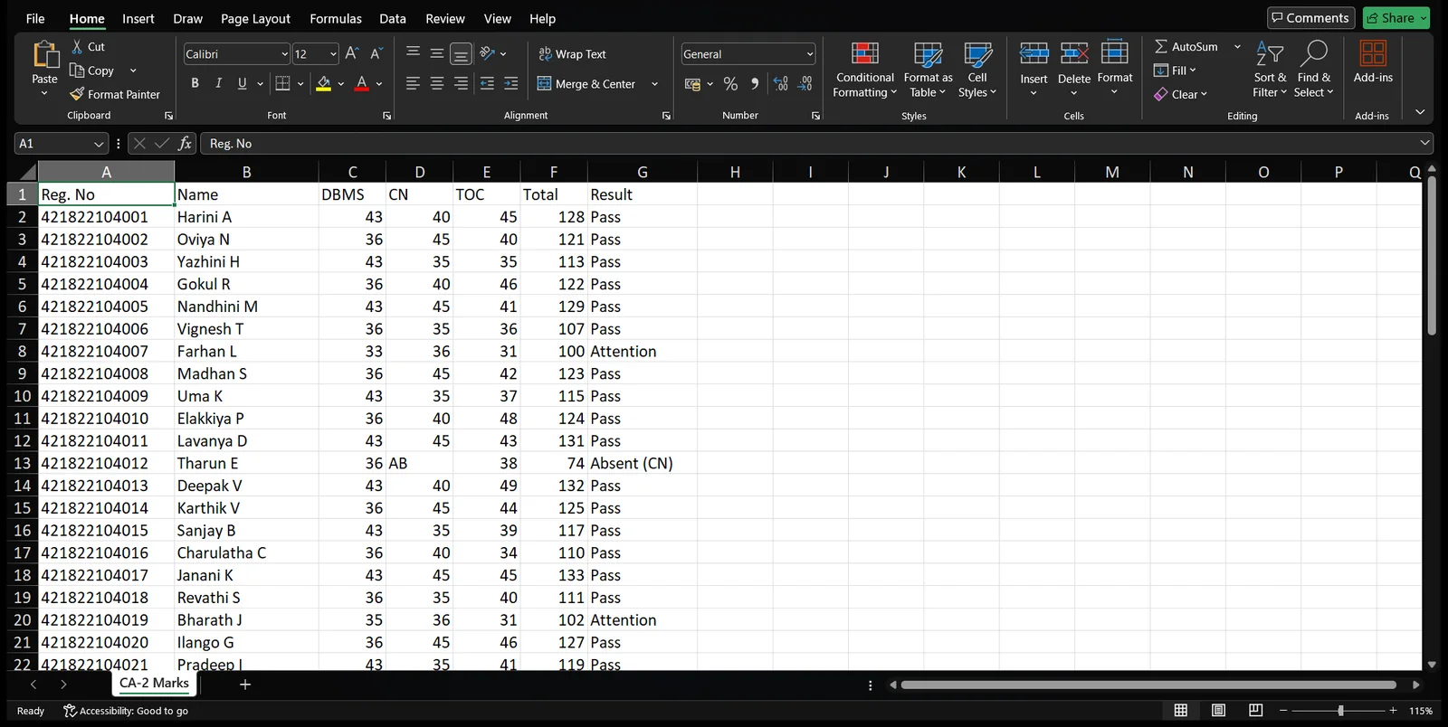Open the General number format dropdown
This screenshot has height=727, width=1448.
tap(809, 54)
